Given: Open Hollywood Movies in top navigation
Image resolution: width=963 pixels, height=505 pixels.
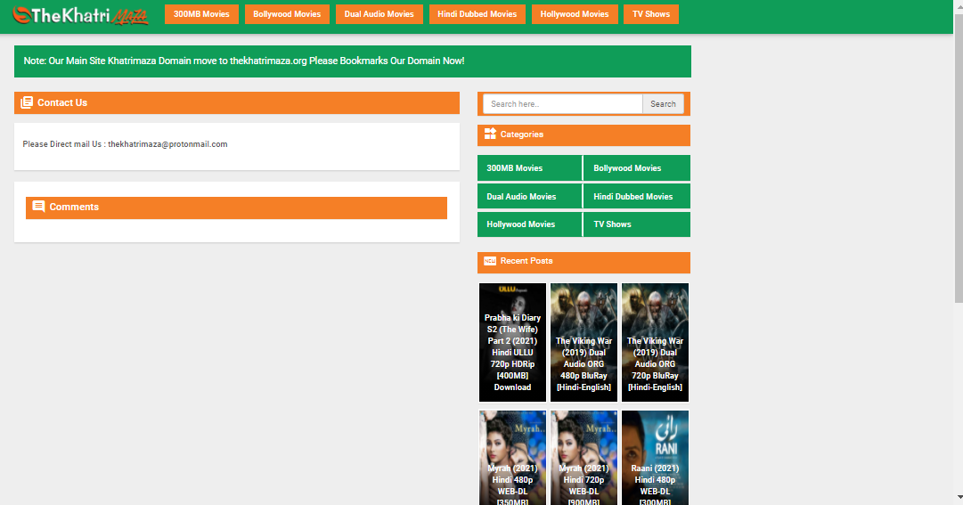Looking at the screenshot, I should 575,14.
